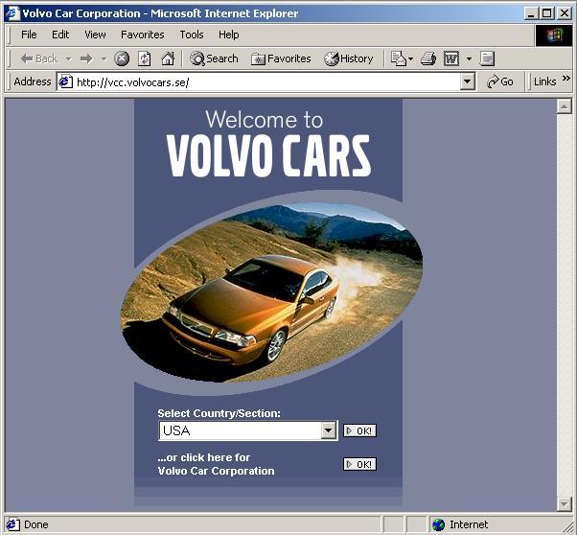Click the Mail toolbar icon
The height and width of the screenshot is (535, 577).
(x=399, y=58)
